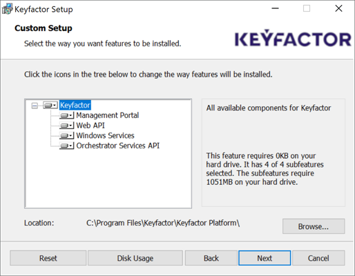Select Web API in the feature tree
This screenshot has width=355, height=276.
click(x=90, y=126)
